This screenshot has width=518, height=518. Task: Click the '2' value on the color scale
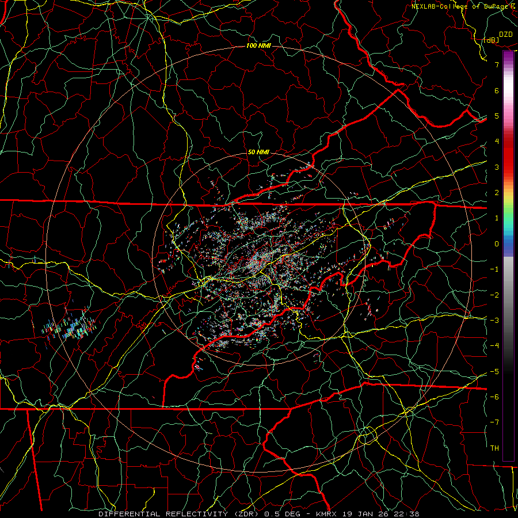tap(497, 193)
